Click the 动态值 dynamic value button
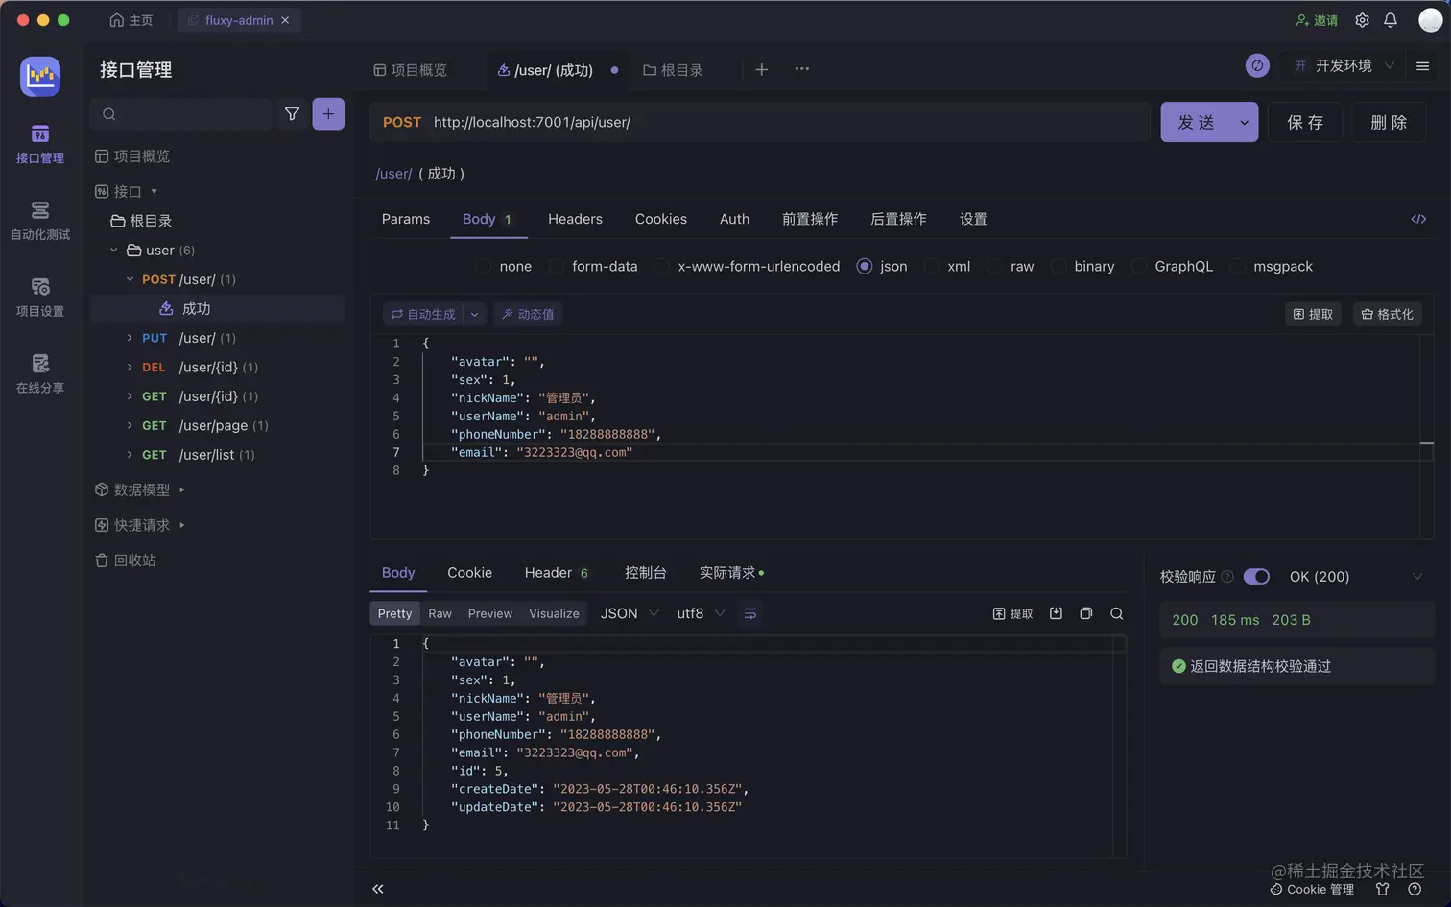 coord(527,314)
